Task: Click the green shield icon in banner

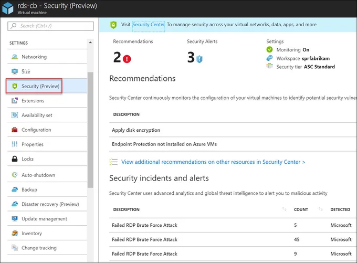Action: coord(113,25)
